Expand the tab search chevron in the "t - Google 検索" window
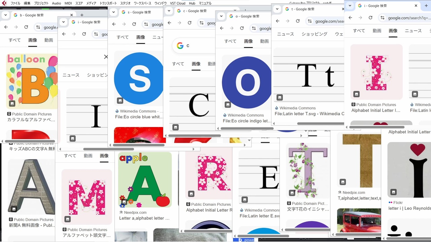Viewport: 431px width, 242px height. (277, 9)
